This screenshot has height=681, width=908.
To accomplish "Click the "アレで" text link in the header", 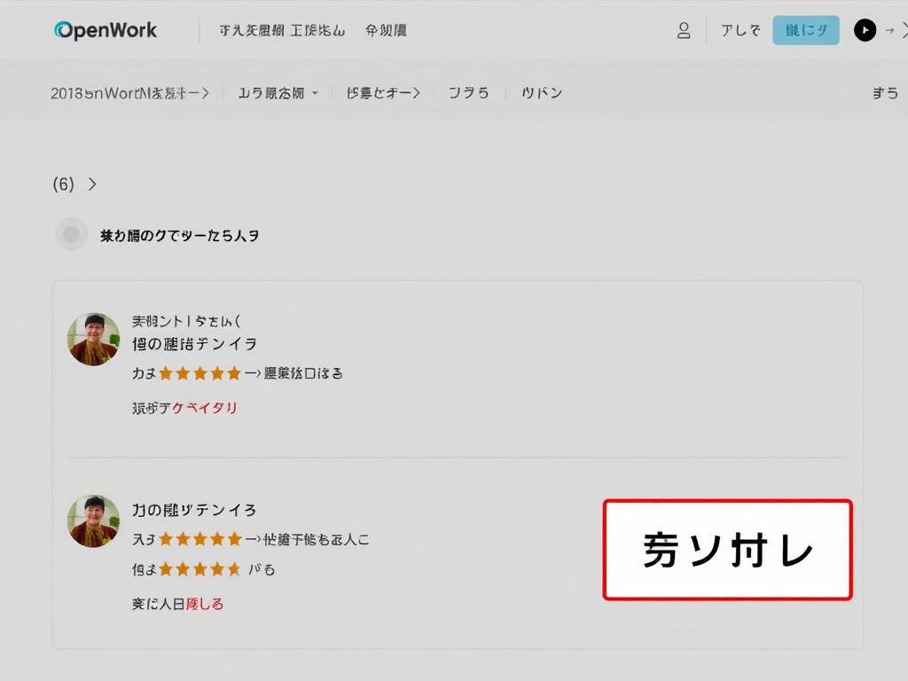I will [740, 31].
